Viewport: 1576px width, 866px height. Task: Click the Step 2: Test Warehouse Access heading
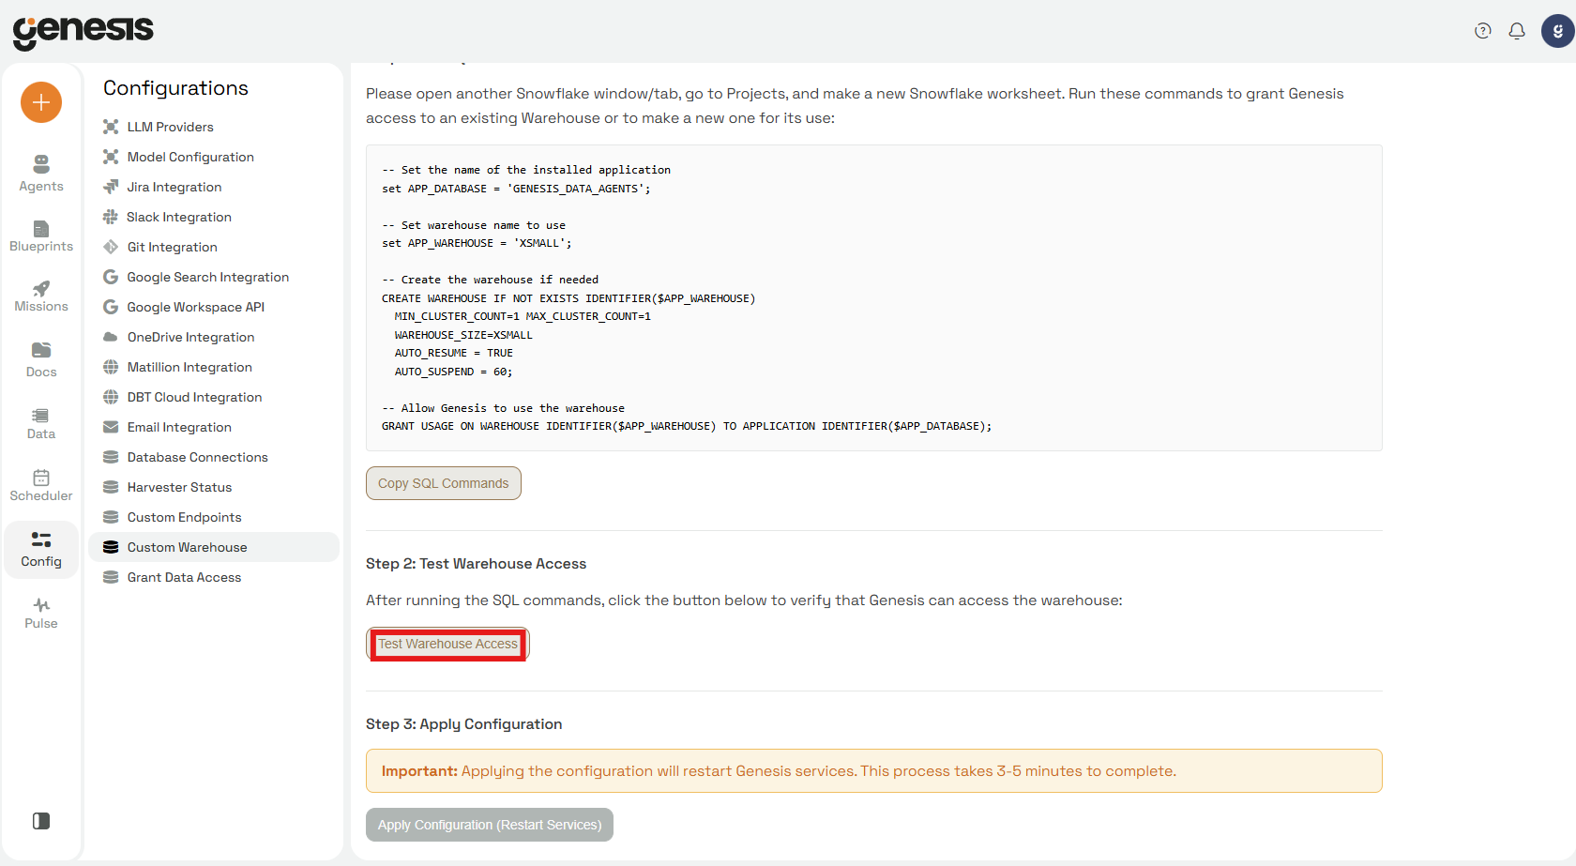pyautogui.click(x=477, y=564)
